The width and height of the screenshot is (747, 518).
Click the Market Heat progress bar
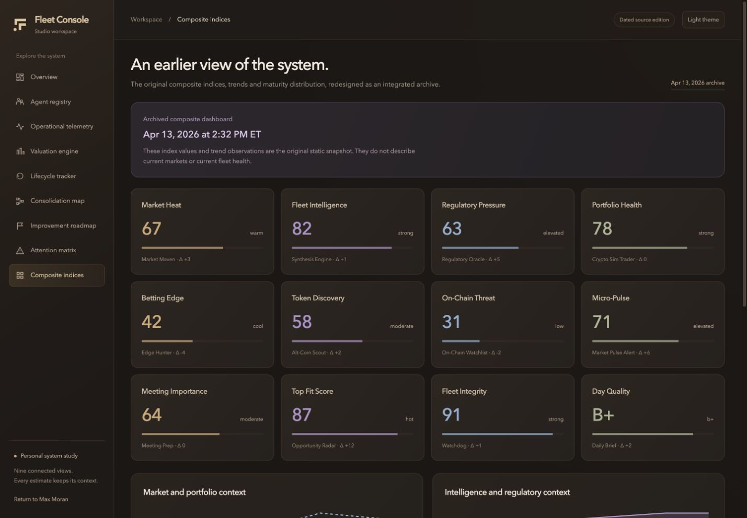(202, 248)
